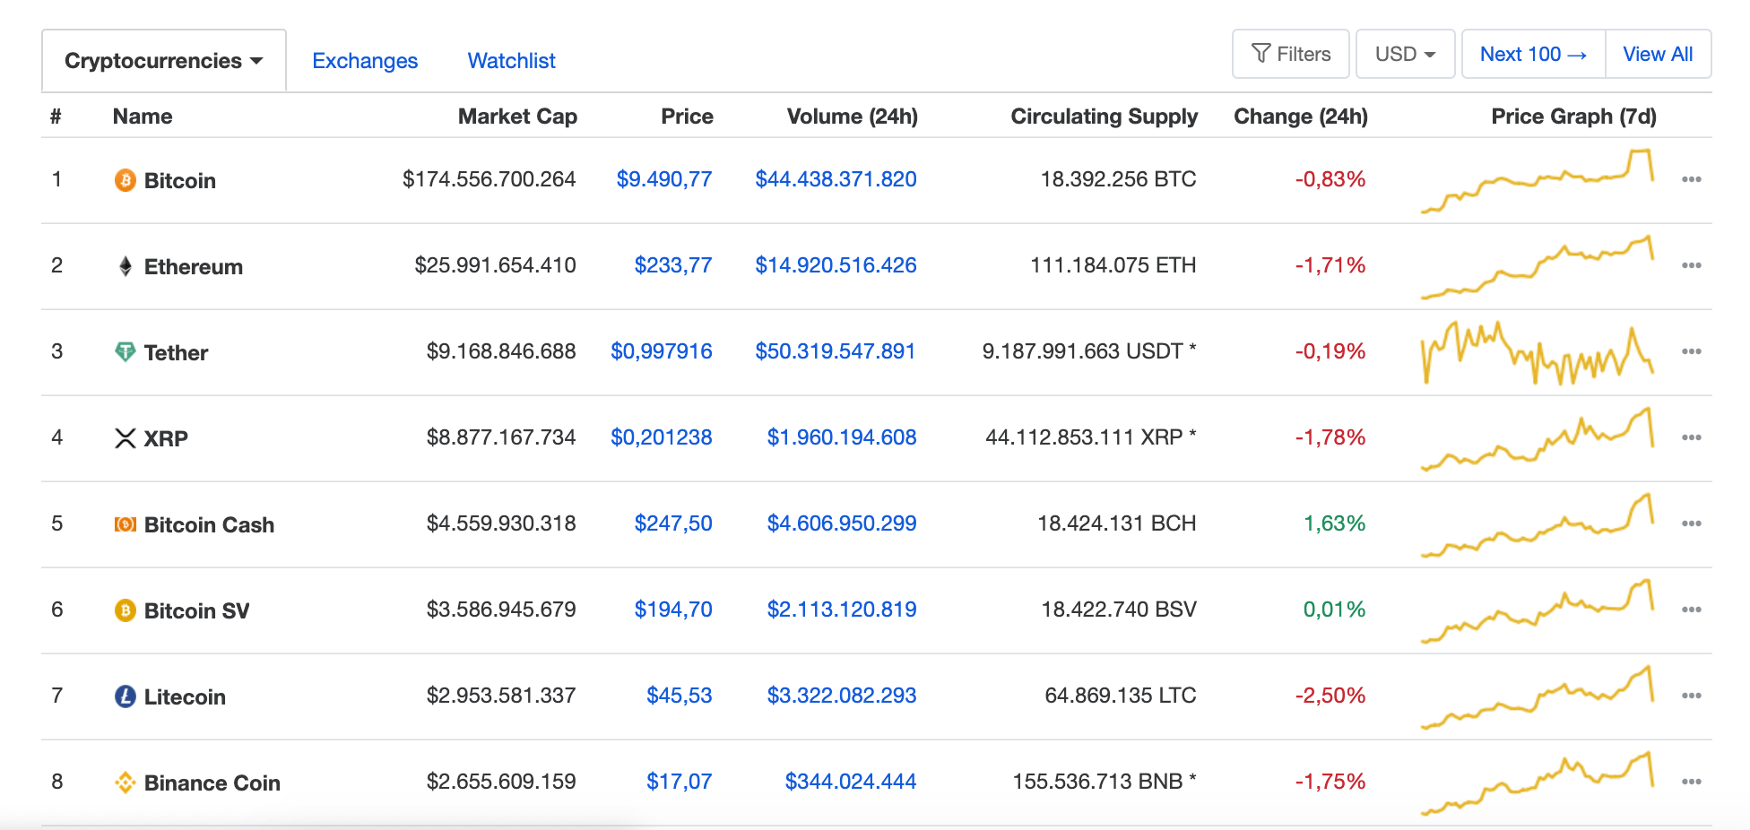
Task: Sort by Circulating Supply column header
Action: pos(1104,117)
